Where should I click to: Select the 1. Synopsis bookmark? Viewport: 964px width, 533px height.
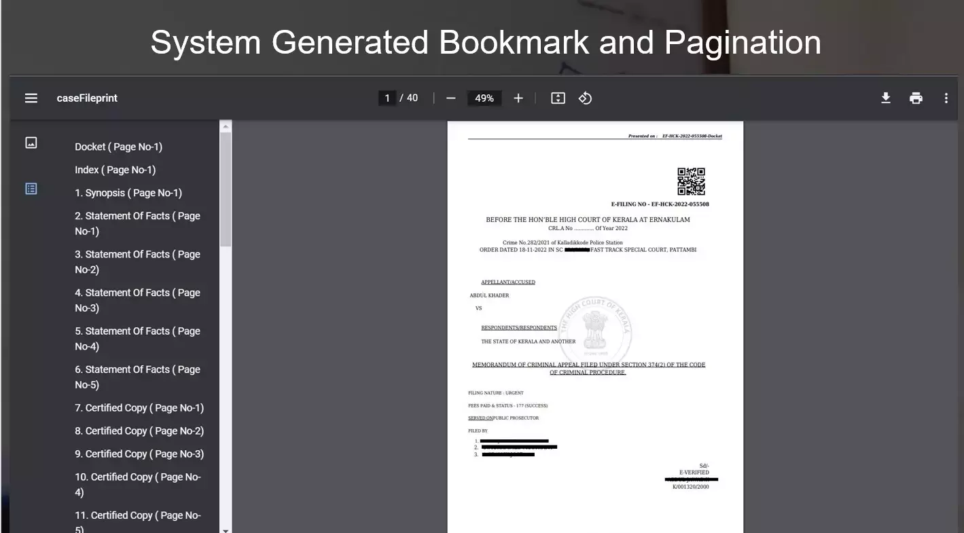click(128, 193)
